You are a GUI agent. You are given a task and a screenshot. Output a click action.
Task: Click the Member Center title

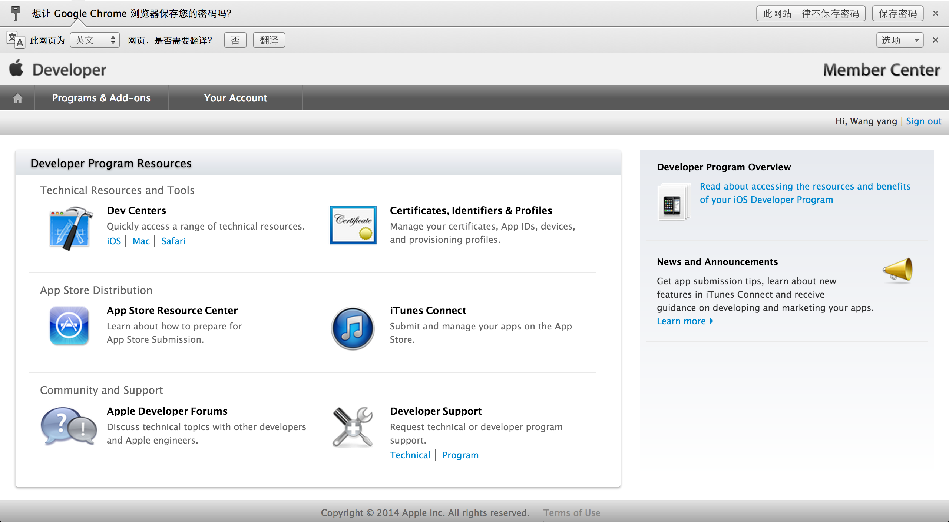pos(882,70)
